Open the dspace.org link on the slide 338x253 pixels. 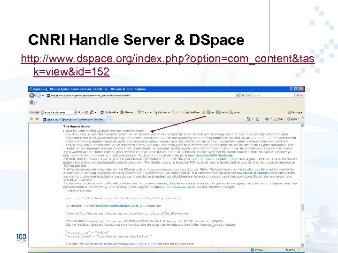point(168,65)
